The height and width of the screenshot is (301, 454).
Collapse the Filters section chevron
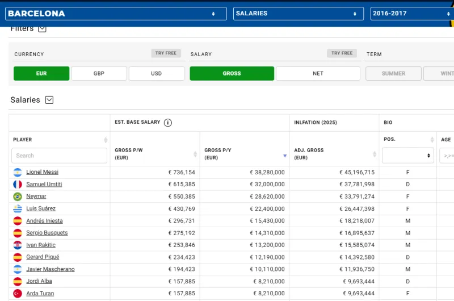pos(42,28)
